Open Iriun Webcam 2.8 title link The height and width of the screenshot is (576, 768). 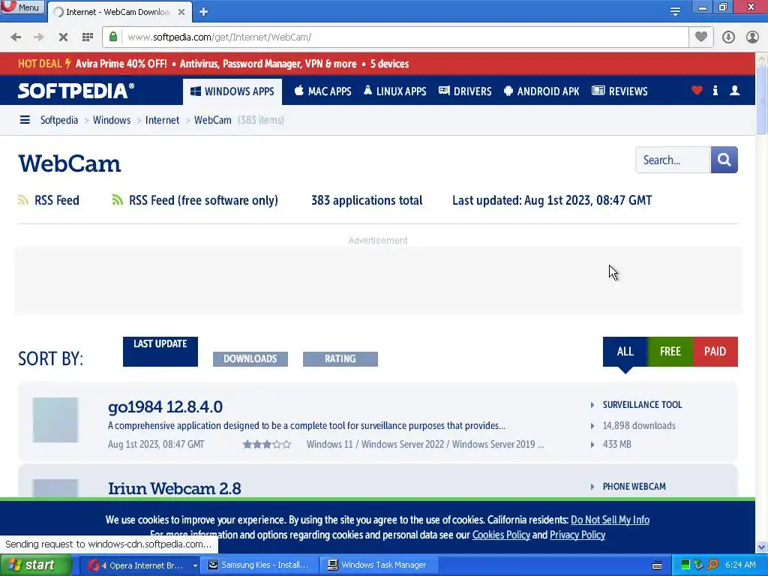[x=174, y=488]
